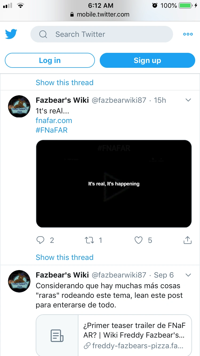Open the reply icon on the FNaFAR tweet
Image resolution: width=200 pixels, height=356 pixels.
pos(41,240)
